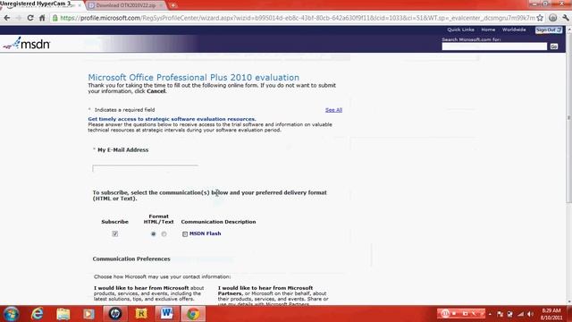572x322 pixels.
Task: Open the volume control in the system tray
Action: click(x=530, y=314)
